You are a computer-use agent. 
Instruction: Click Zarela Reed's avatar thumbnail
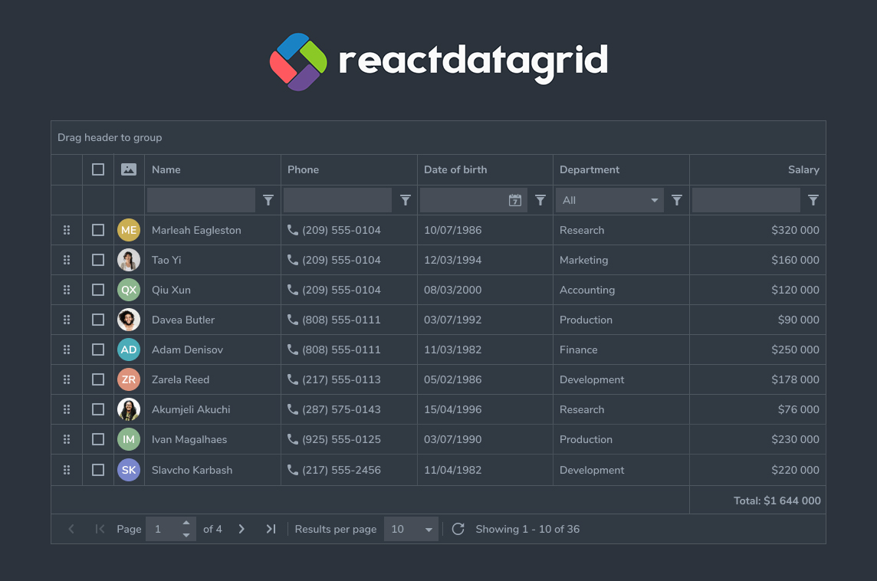coord(128,379)
